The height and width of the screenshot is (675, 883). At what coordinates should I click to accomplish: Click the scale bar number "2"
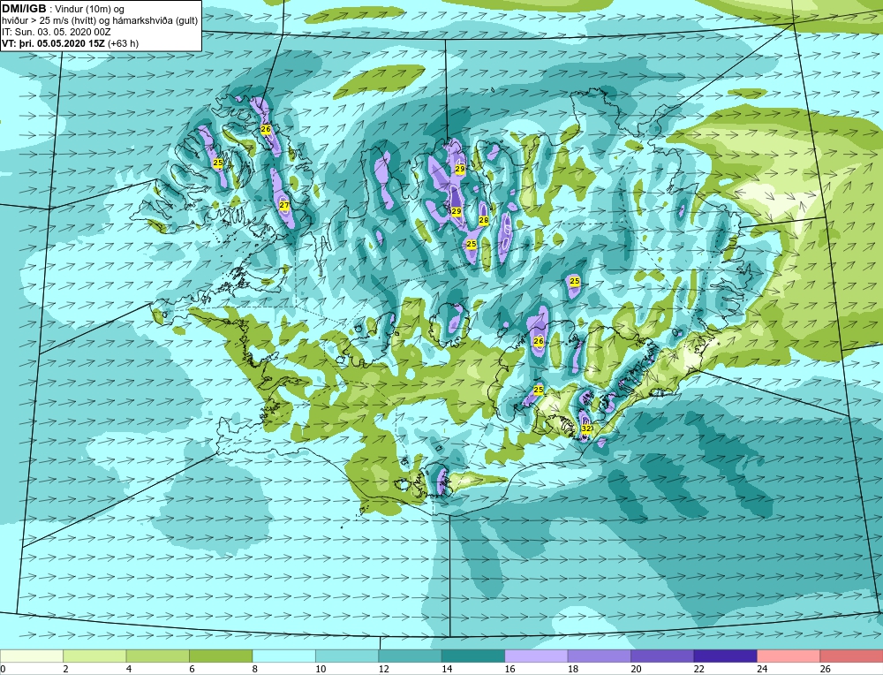[x=66, y=669]
